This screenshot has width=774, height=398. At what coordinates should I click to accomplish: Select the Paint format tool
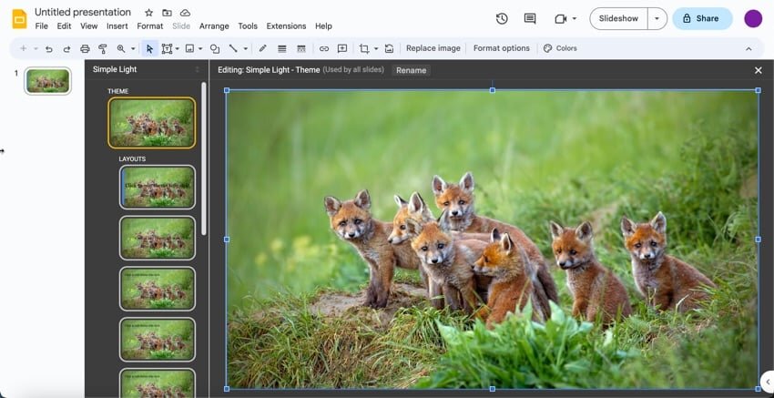(102, 48)
